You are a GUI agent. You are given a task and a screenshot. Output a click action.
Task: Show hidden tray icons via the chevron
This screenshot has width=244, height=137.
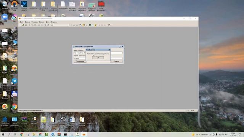(x=210, y=134)
